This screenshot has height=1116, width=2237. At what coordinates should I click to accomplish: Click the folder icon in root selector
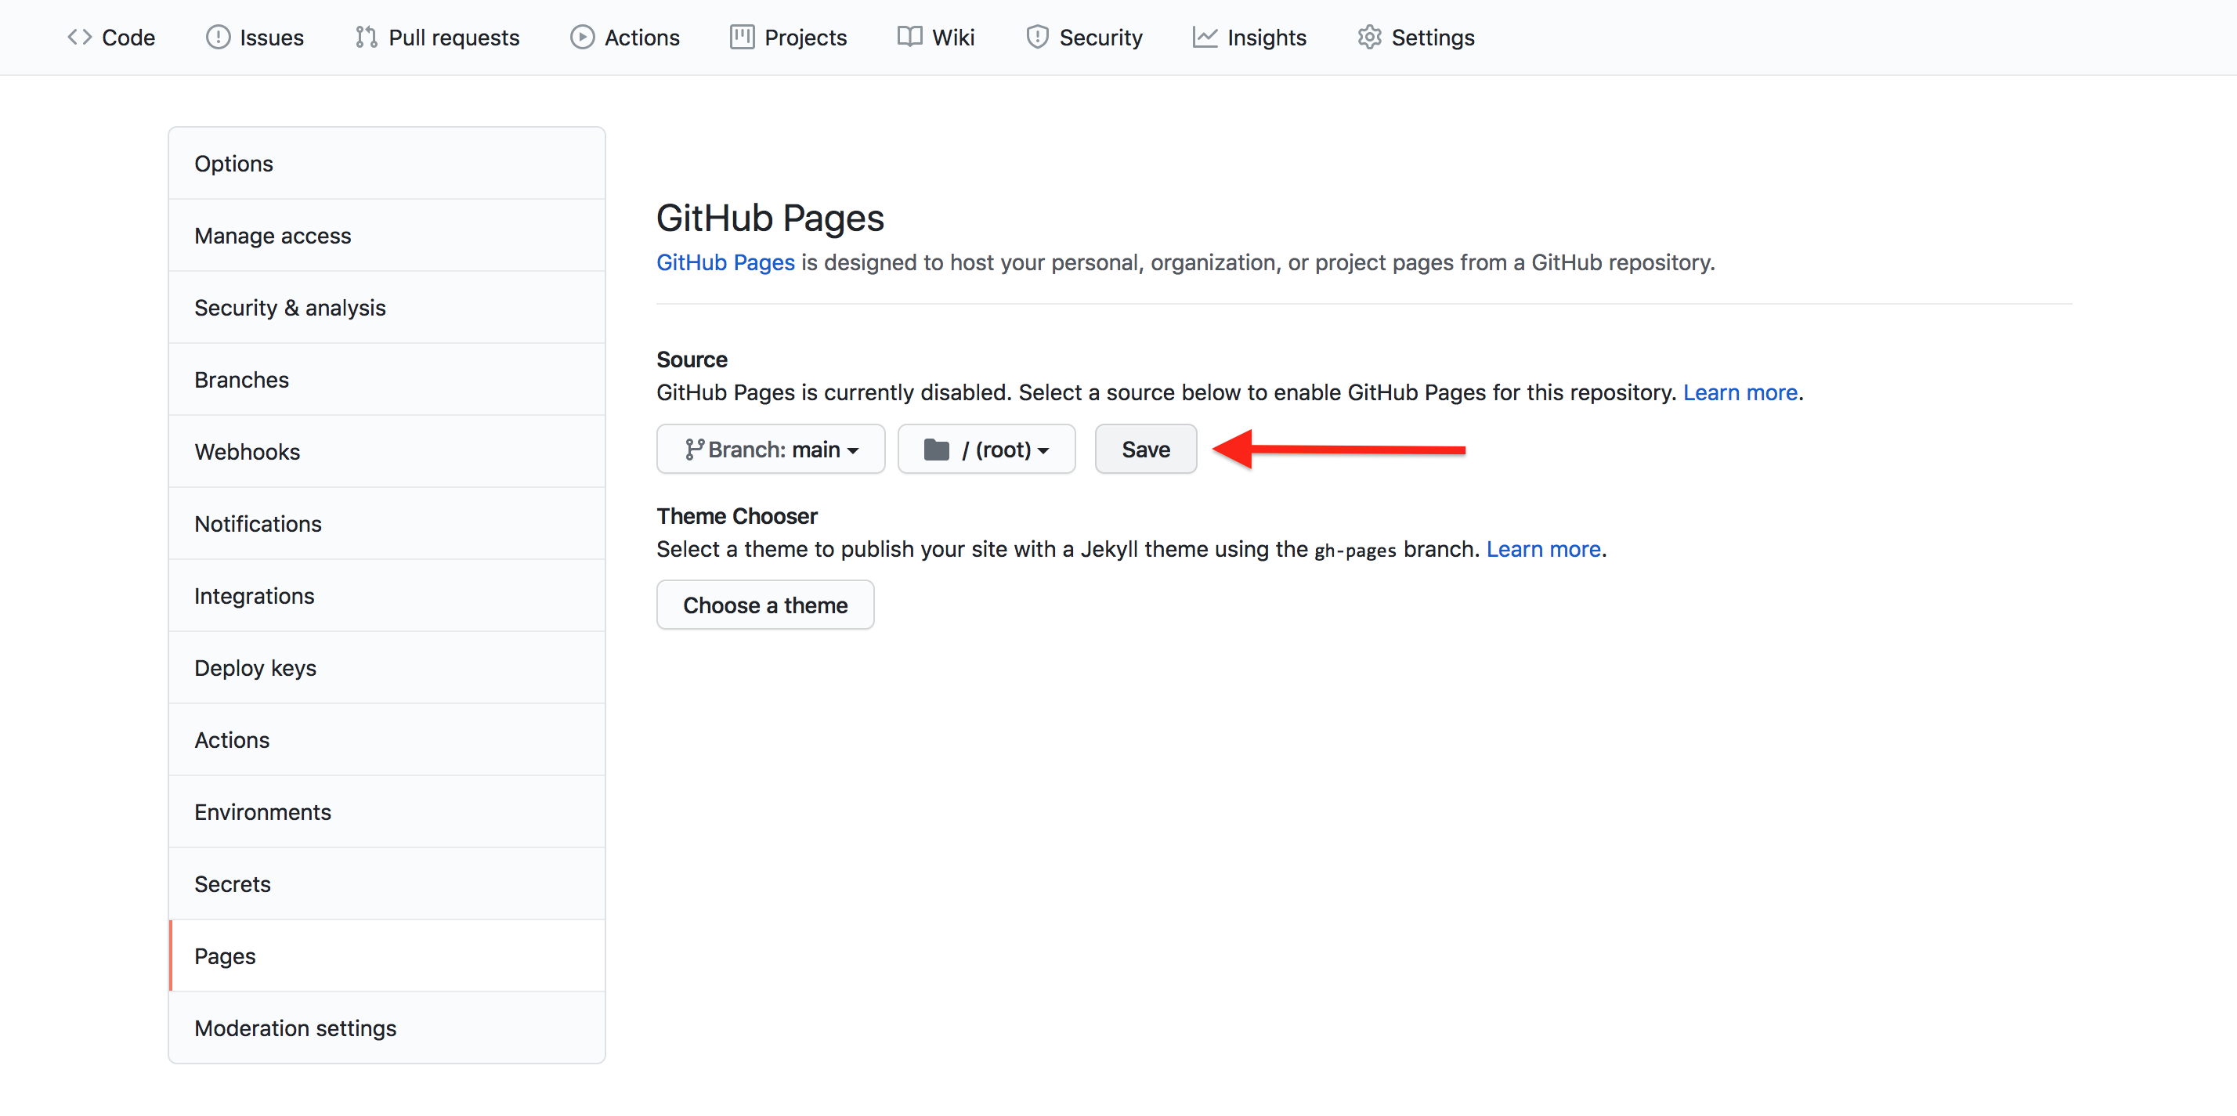tap(936, 449)
